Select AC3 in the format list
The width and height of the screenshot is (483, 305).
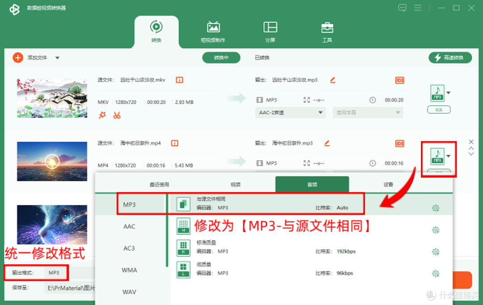(x=129, y=248)
